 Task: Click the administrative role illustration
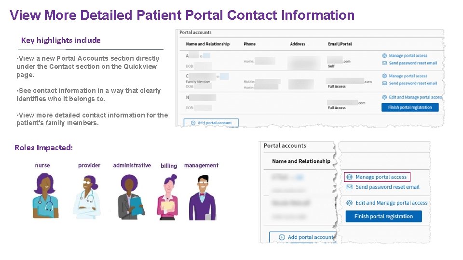[130, 195]
